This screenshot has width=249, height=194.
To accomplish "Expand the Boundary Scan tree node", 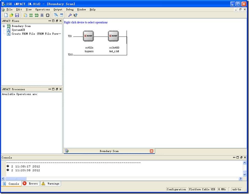I will coord(4,26).
